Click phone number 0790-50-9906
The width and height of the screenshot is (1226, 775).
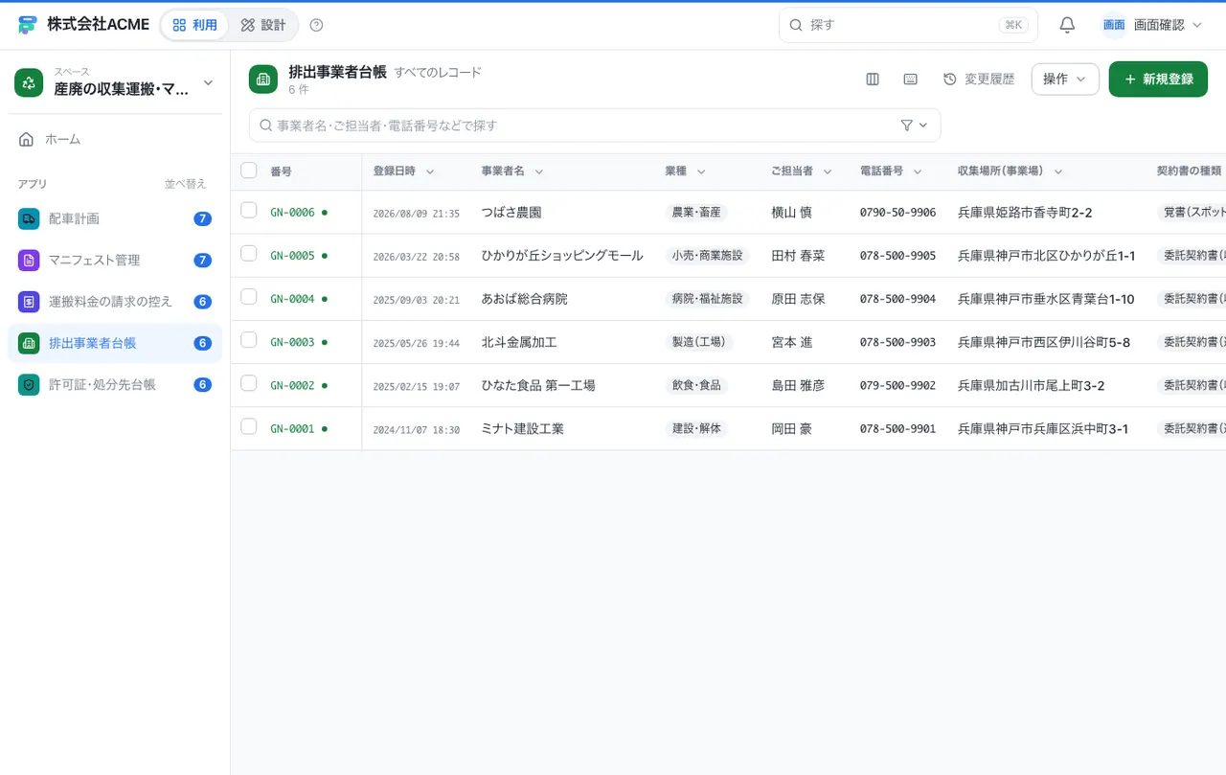click(897, 213)
